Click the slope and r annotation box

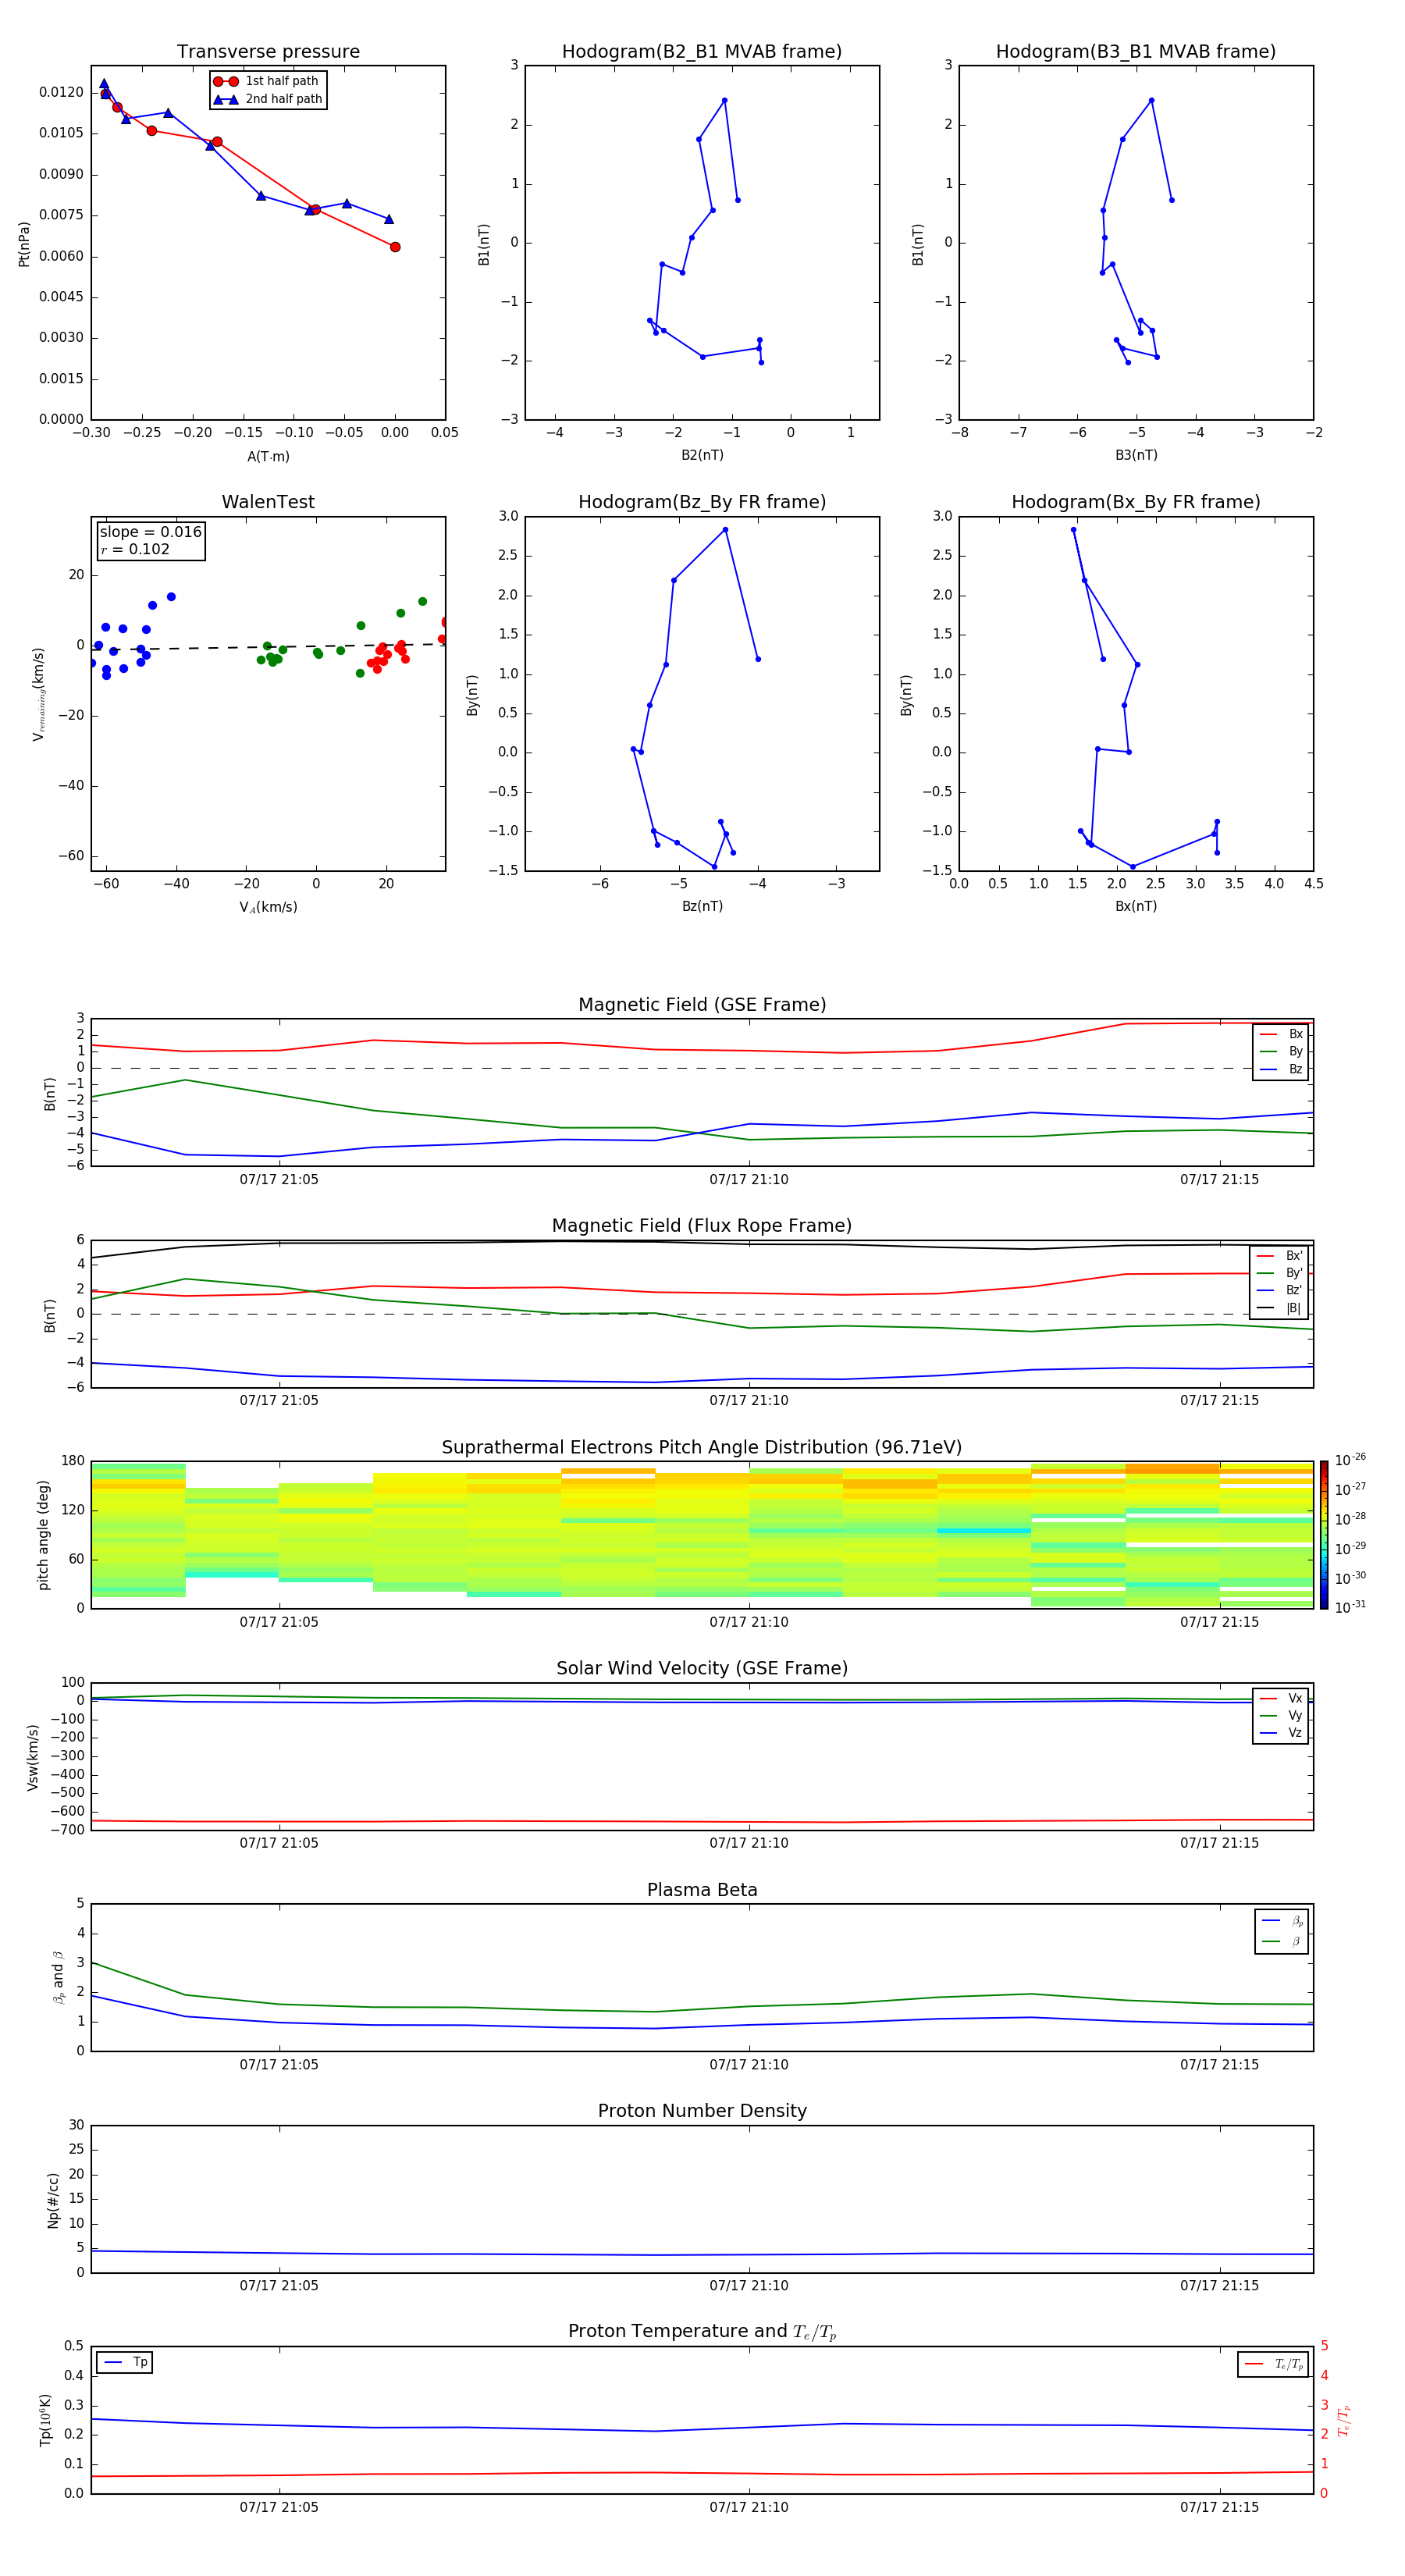pyautogui.click(x=151, y=541)
